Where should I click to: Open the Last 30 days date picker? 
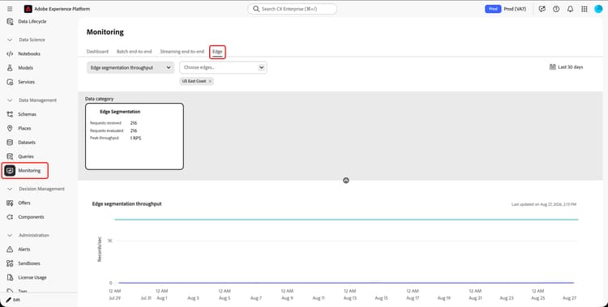[566, 67]
